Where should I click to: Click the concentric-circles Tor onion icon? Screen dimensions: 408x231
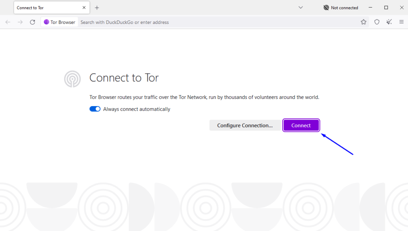(x=73, y=79)
